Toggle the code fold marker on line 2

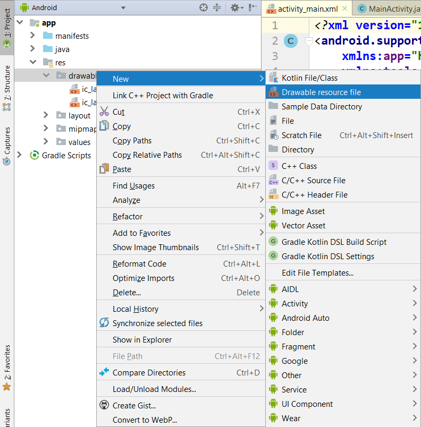coord(309,41)
